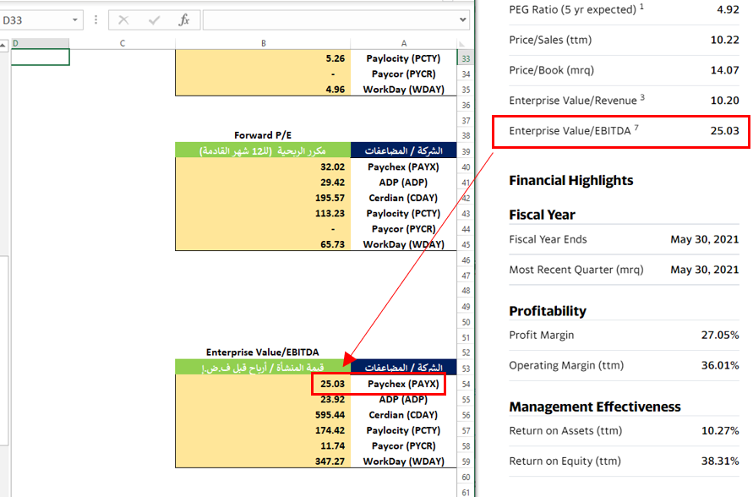This screenshot has width=753, height=497.
Task: Click the Paylocity value 113.23 cell
Action: point(263,213)
